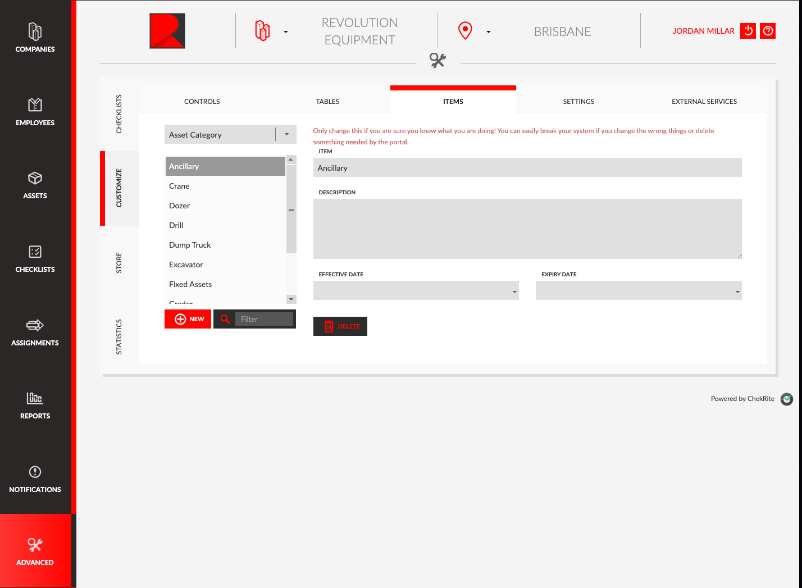Select Dump Truck in the list
The image size is (802, 588).
coord(225,245)
